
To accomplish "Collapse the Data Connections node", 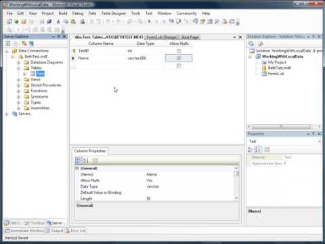I will pyautogui.click(x=7, y=51).
